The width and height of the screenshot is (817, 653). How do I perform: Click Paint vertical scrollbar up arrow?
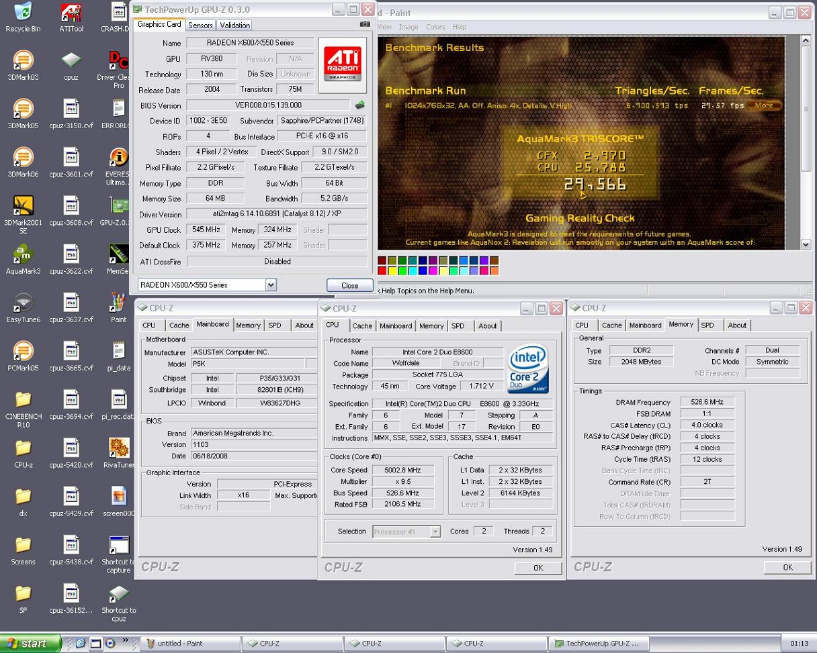(x=806, y=41)
